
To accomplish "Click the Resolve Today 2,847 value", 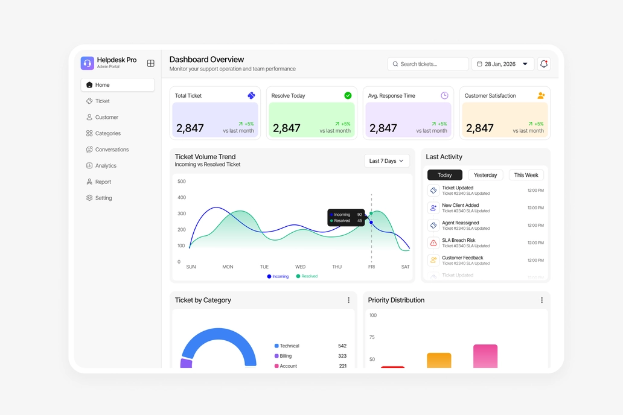I will tap(287, 128).
